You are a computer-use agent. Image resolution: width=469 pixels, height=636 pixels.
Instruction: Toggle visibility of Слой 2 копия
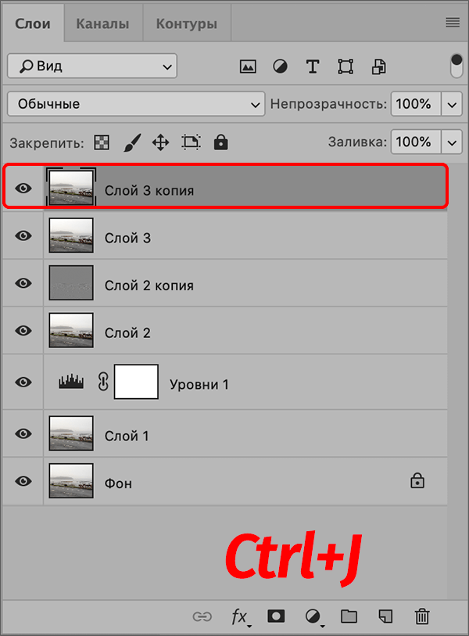click(23, 285)
